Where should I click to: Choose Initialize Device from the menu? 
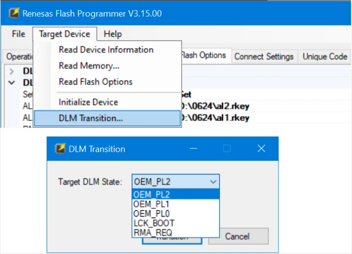(88, 102)
